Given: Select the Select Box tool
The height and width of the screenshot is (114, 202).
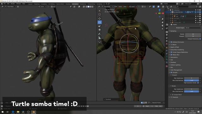Looking at the screenshot, I should [100, 11].
